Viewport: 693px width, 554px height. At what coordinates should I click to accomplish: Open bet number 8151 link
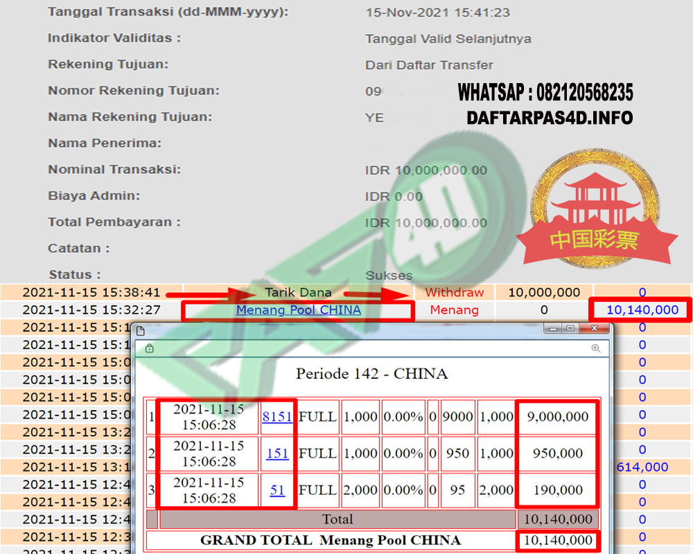(x=277, y=417)
